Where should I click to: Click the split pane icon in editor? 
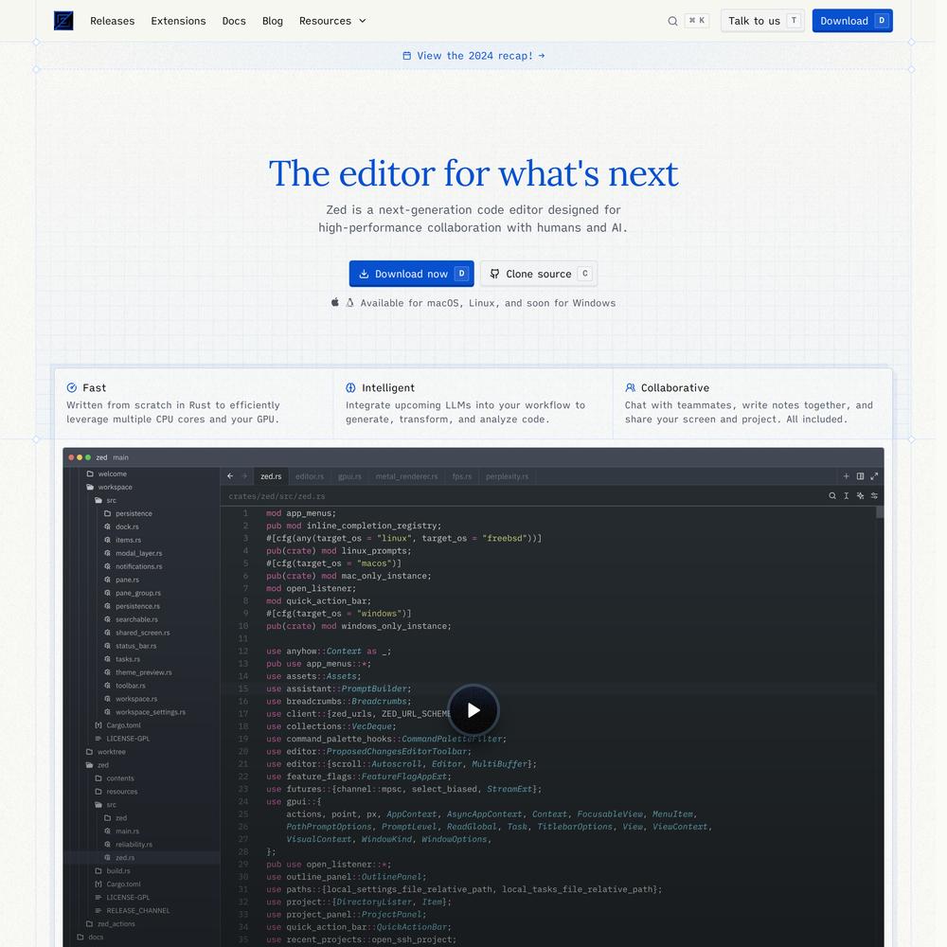point(860,476)
